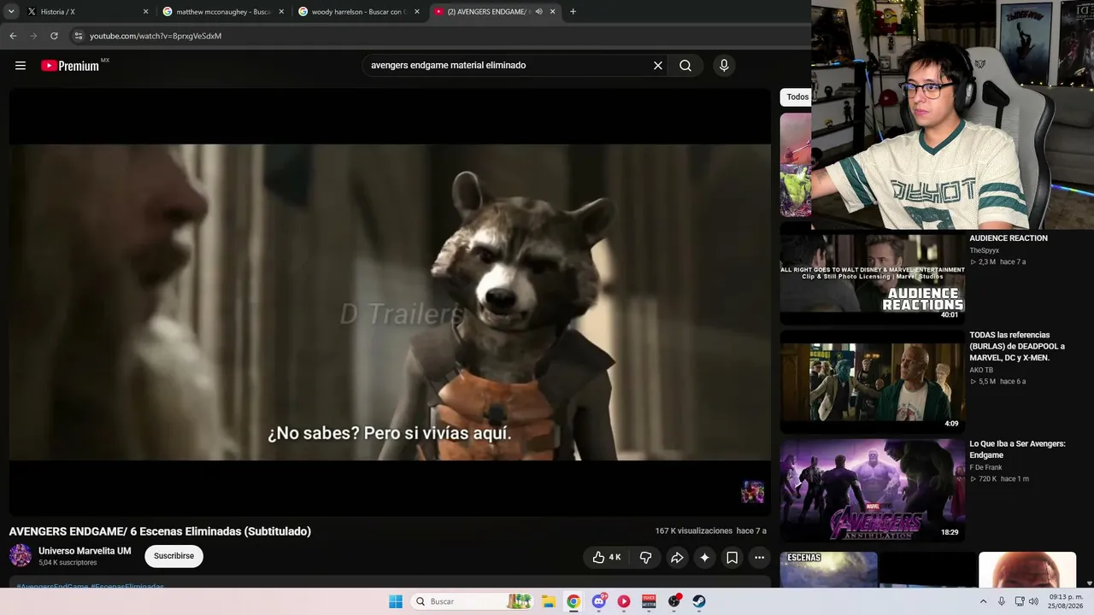Expand the tab search dropdown

[11, 12]
